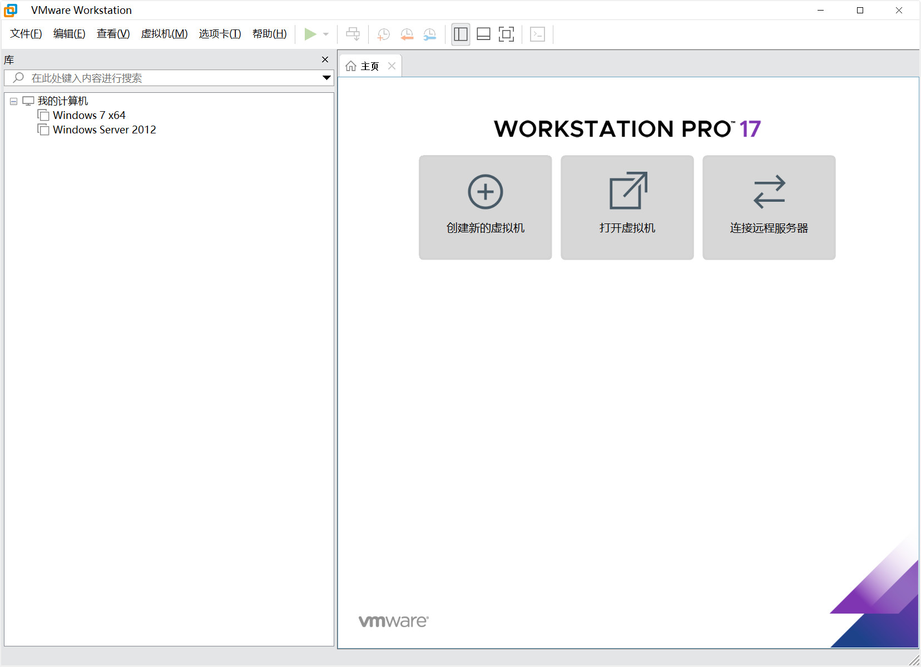Select the Windows Server 2012 virtual machine

(x=103, y=130)
